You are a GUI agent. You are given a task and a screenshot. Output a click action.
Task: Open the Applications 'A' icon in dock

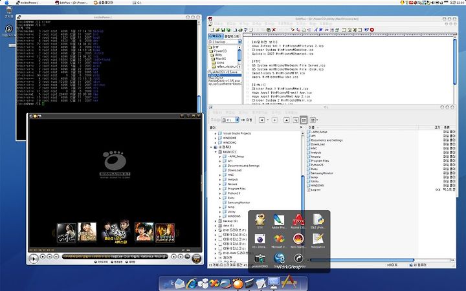click(289, 282)
